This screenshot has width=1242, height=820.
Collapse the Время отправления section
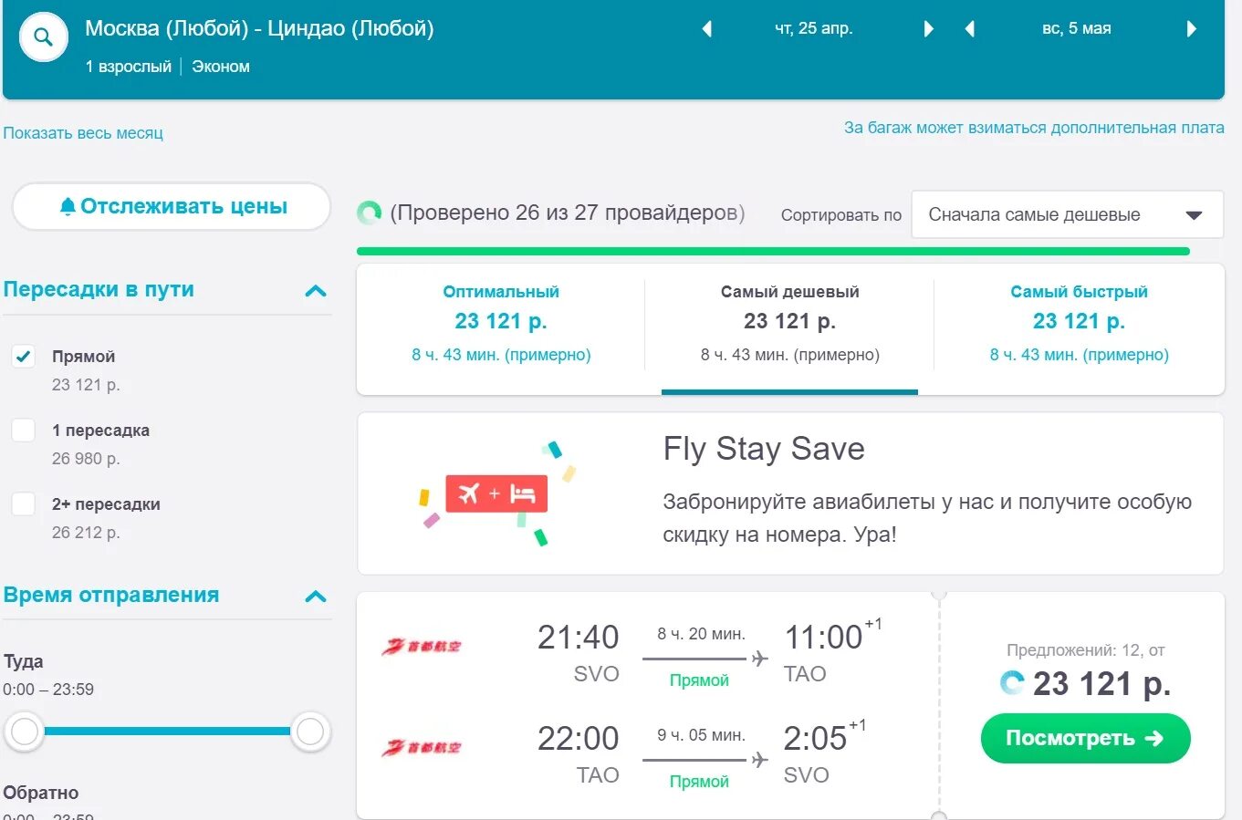316,597
